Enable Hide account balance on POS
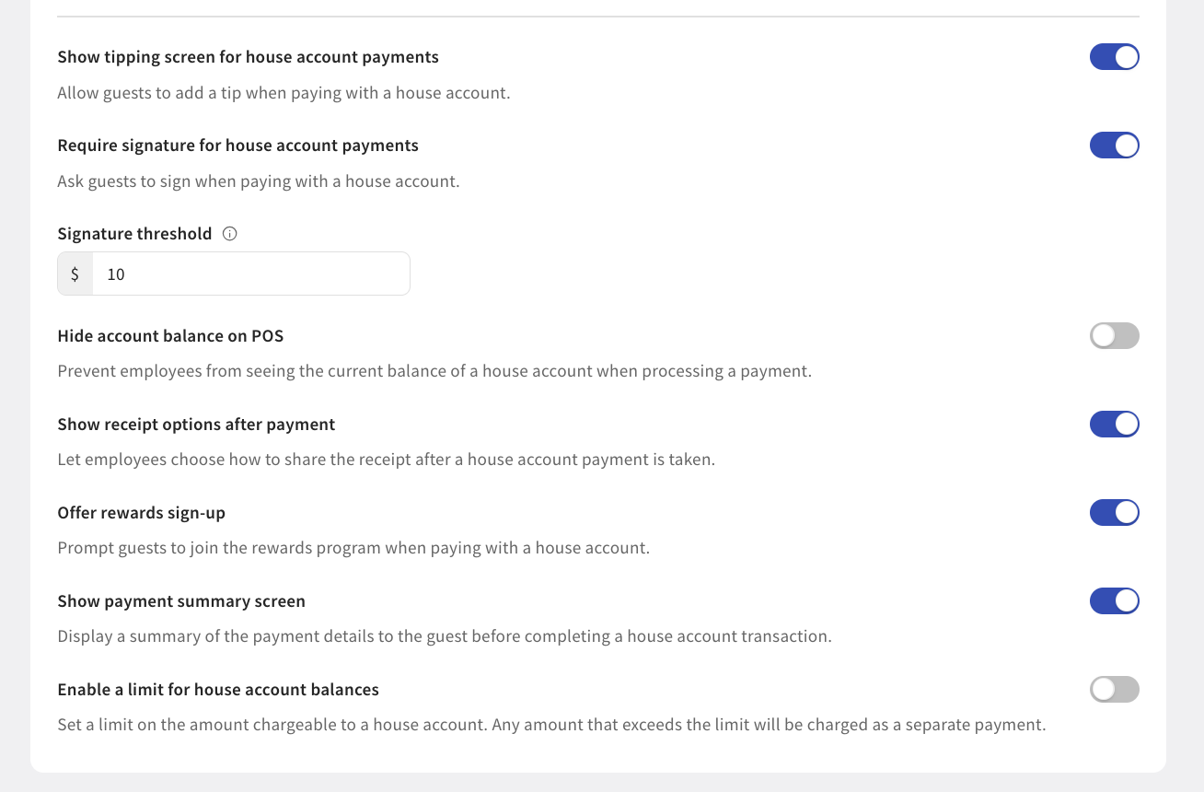Screen dimensions: 1204x792 (1115, 336)
